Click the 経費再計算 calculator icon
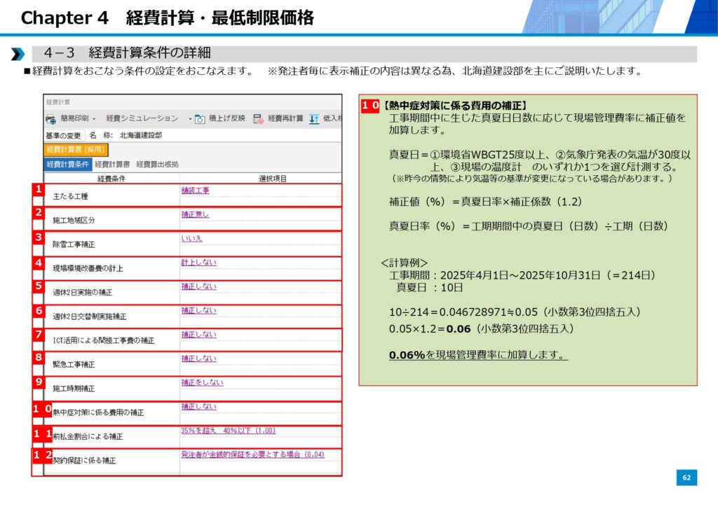Screen dimensions: 718x507 [x=258, y=119]
